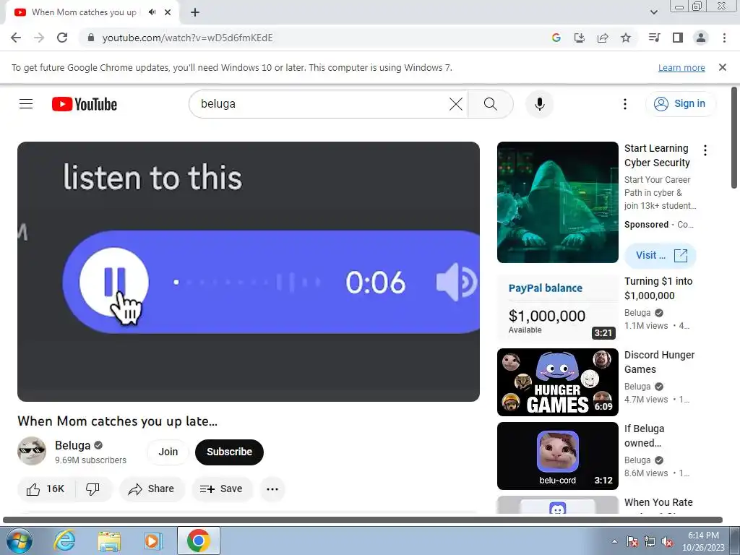Select the When Mom catches you up tab
The image size is (740, 555).
(84, 12)
